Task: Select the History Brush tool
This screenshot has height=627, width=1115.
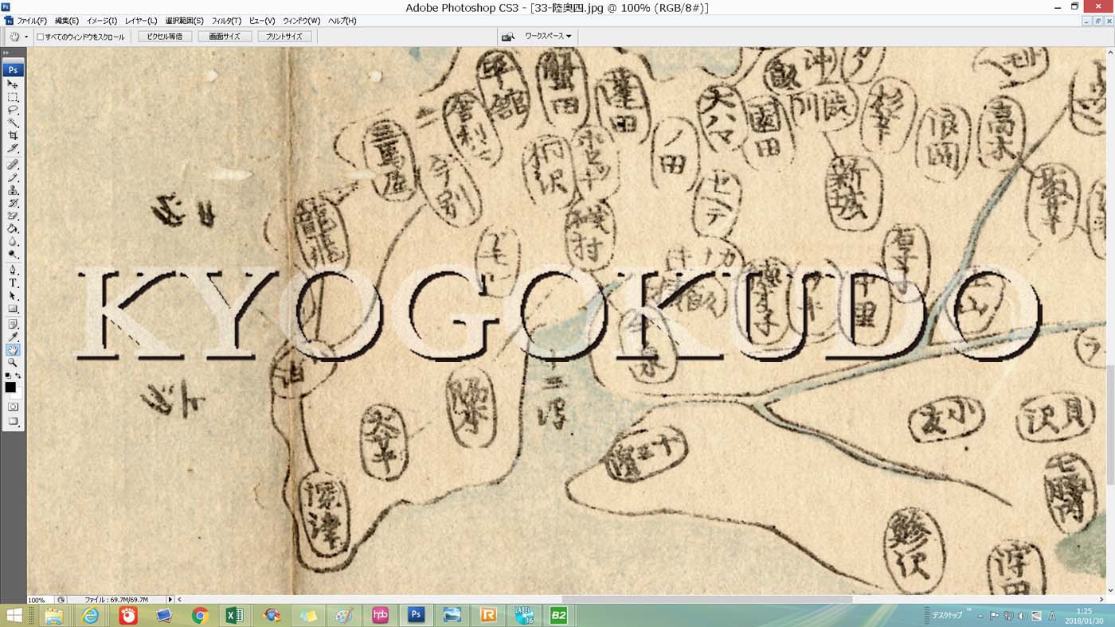Action: pos(13,203)
